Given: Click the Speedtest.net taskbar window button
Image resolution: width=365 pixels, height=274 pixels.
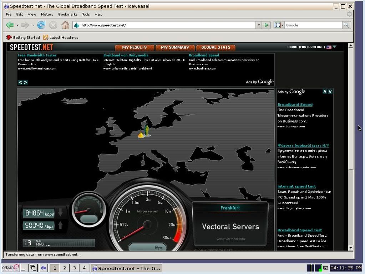Looking at the screenshot, I should [126, 268].
